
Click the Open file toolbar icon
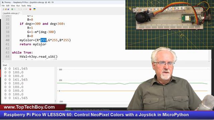point(6,9)
